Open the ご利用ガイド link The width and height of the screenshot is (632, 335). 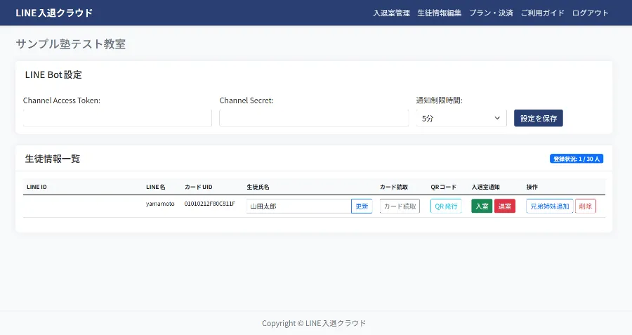tap(542, 13)
